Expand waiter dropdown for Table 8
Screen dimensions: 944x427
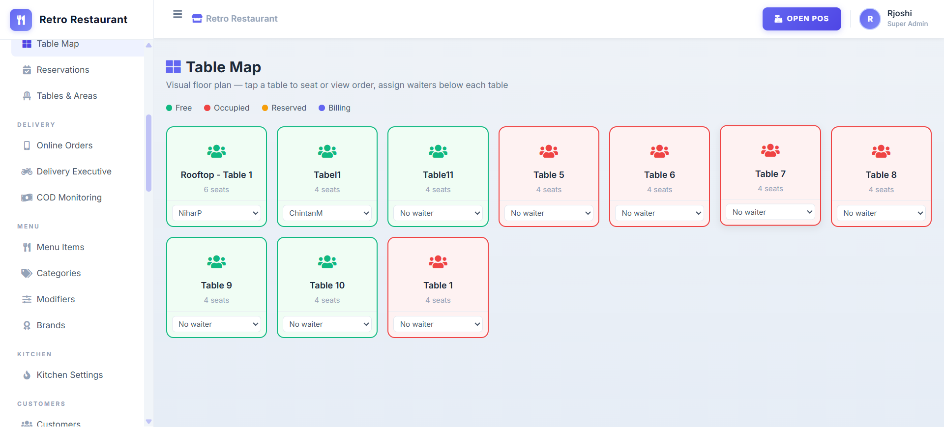point(881,213)
